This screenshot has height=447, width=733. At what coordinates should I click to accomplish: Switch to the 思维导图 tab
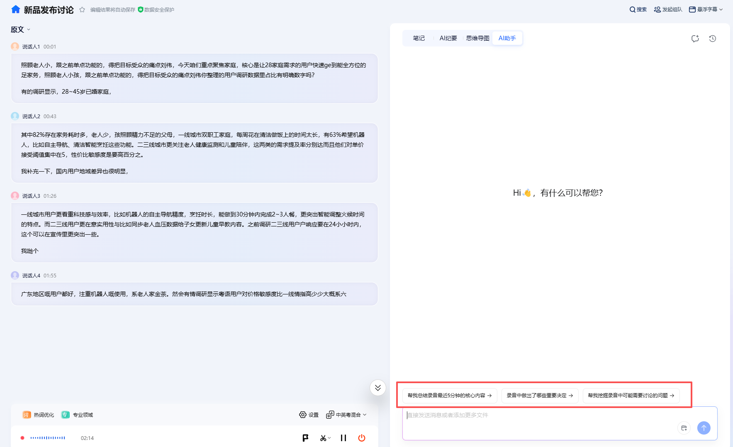click(477, 38)
